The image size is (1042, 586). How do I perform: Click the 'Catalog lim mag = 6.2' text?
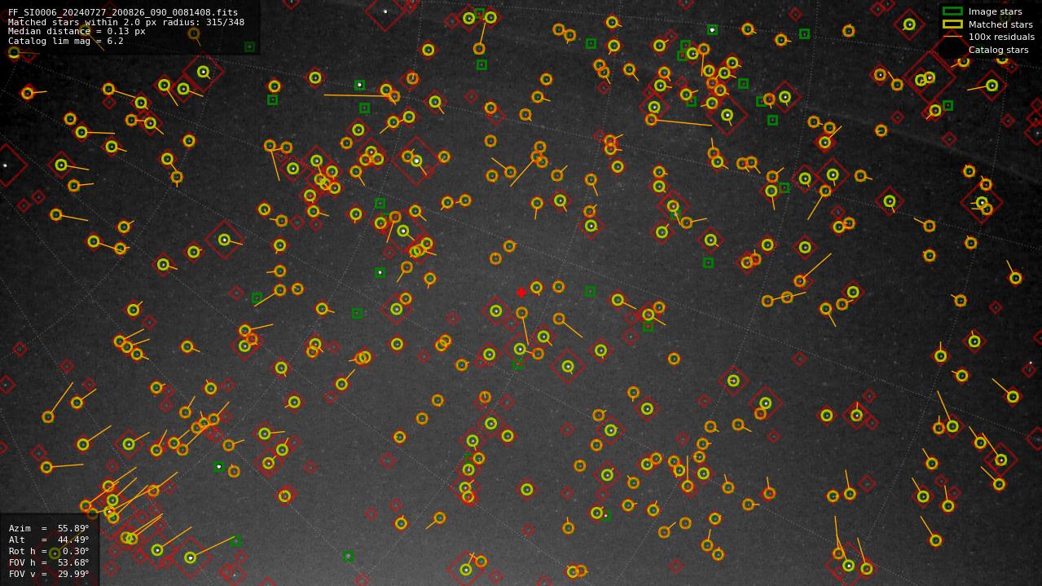(66, 41)
